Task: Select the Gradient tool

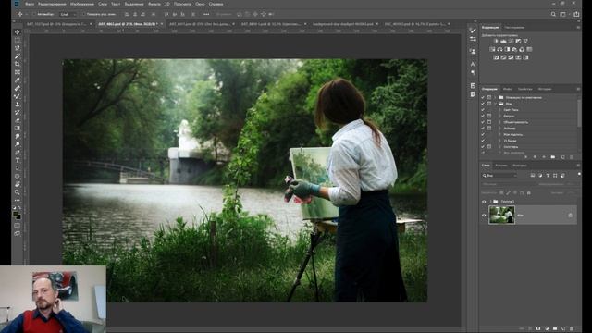Action: [18, 128]
